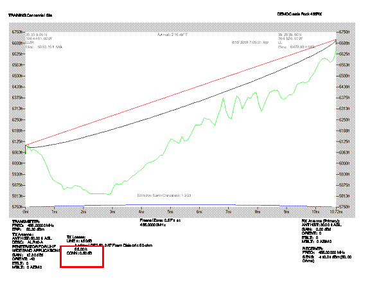Click the 6750ft label on left axis
This screenshot has width=370, height=286.
[18, 31]
